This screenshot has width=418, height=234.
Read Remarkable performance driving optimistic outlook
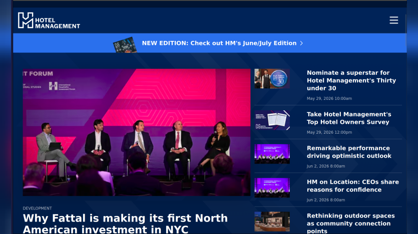point(349,152)
